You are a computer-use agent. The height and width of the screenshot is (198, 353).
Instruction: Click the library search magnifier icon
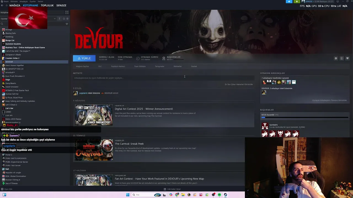[2, 24]
